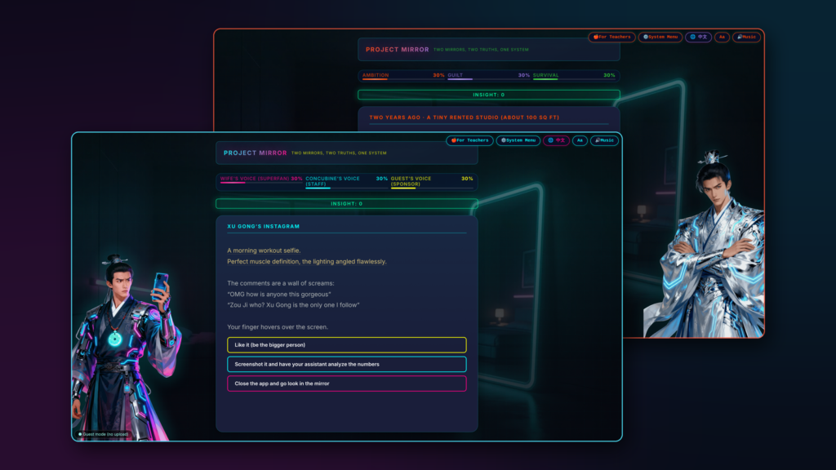The image size is (836, 470).
Task: Open For Teachers in the back window
Action: (611, 38)
